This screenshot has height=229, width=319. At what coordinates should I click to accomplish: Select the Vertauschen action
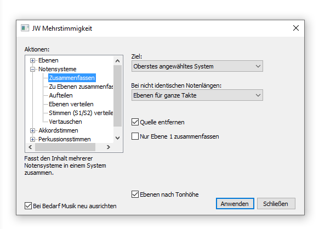pyautogui.click(x=65, y=122)
